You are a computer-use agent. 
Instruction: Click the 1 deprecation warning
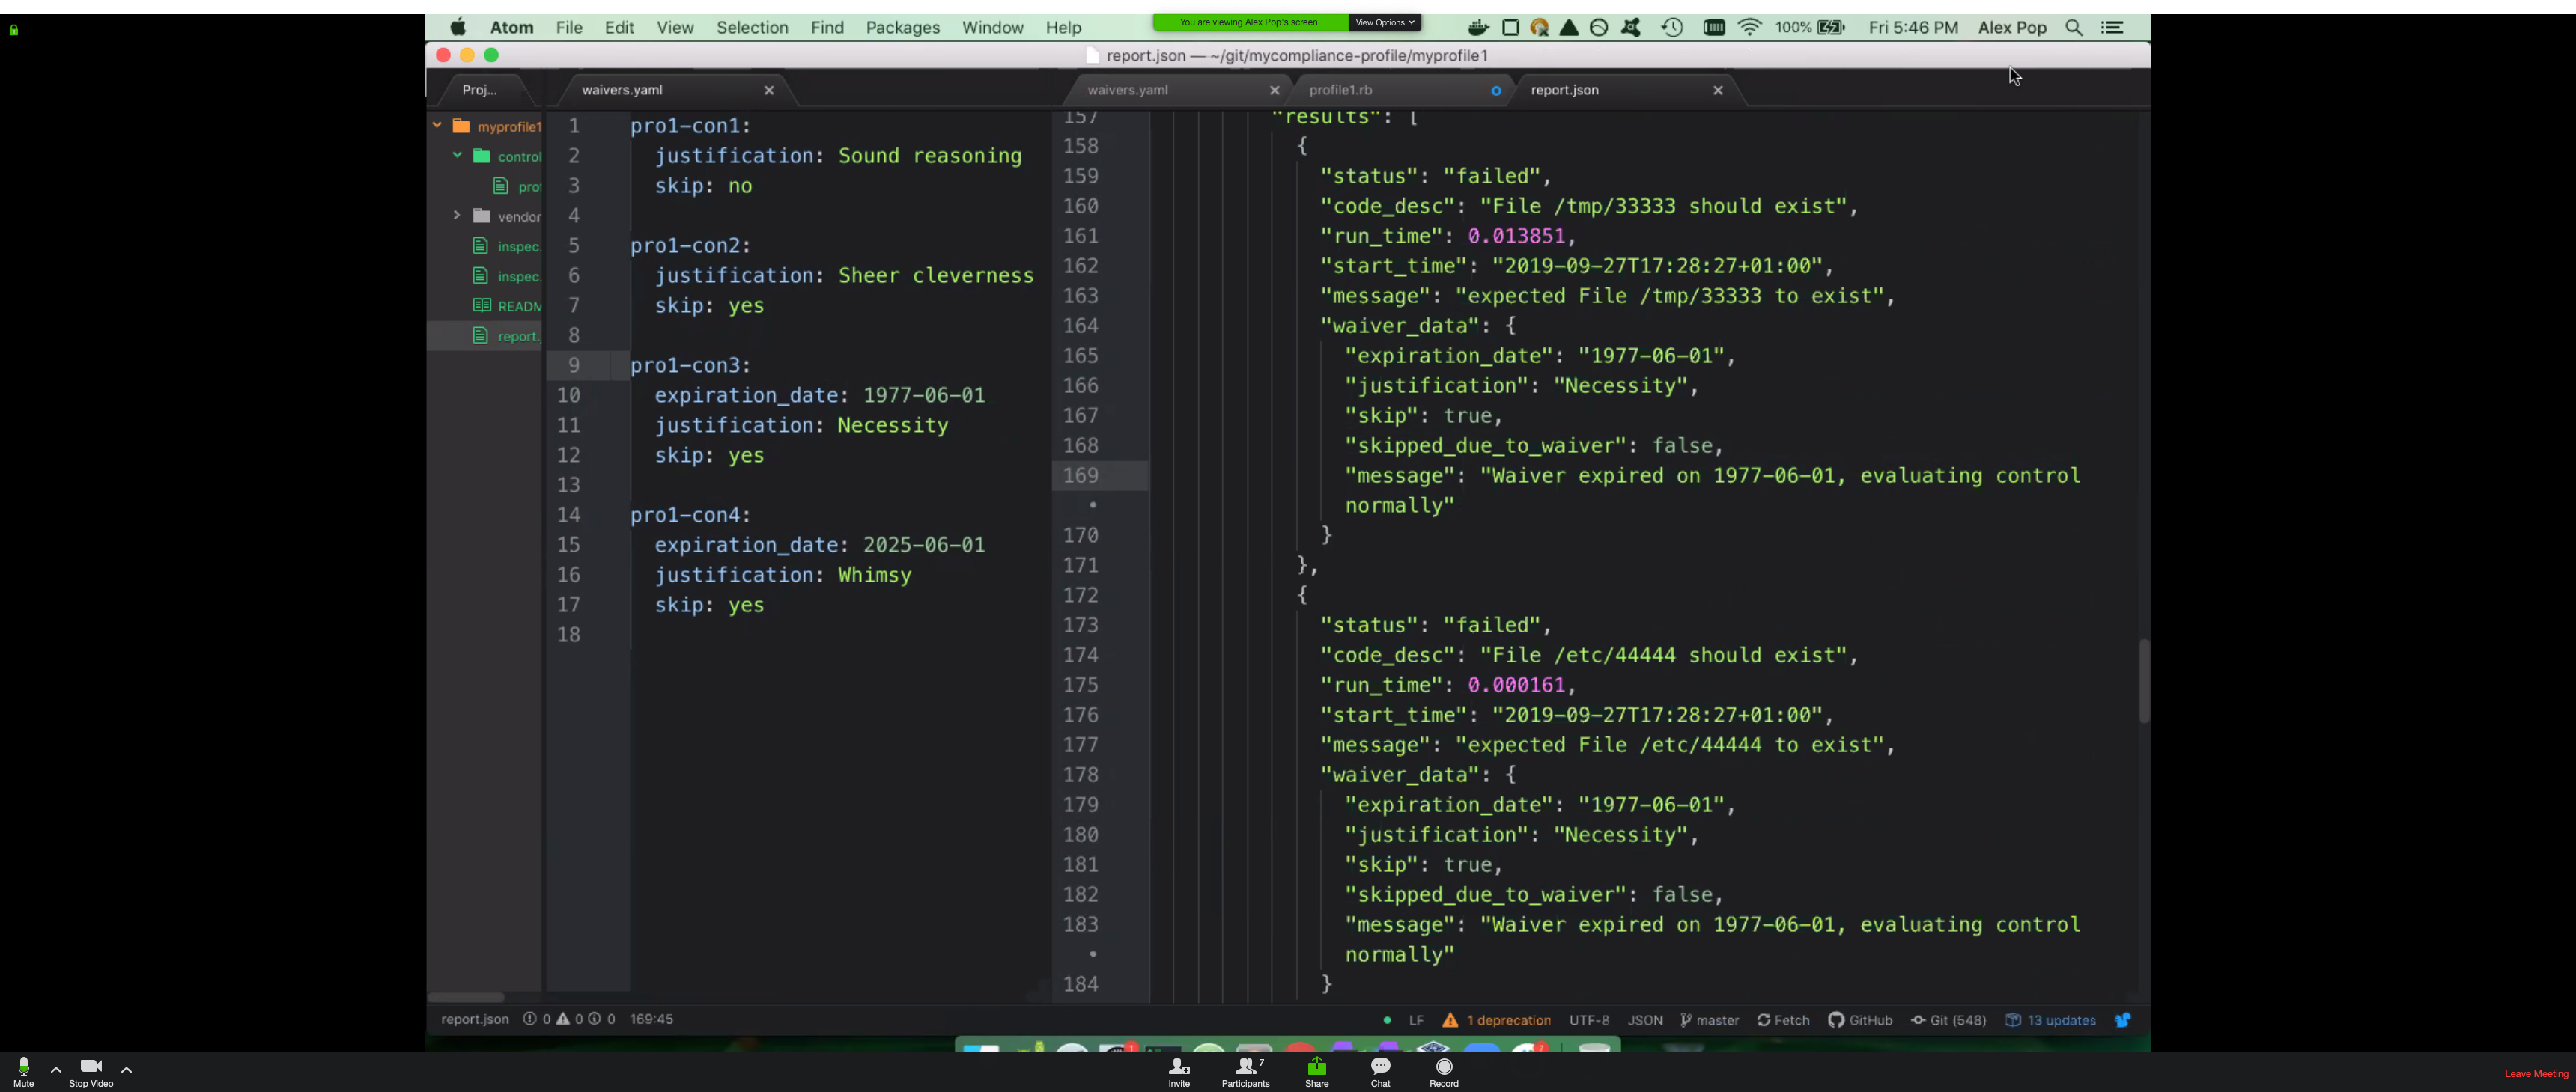point(1497,1020)
